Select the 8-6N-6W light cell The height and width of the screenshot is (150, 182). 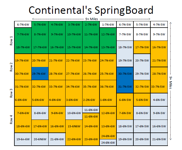pos(40,113)
